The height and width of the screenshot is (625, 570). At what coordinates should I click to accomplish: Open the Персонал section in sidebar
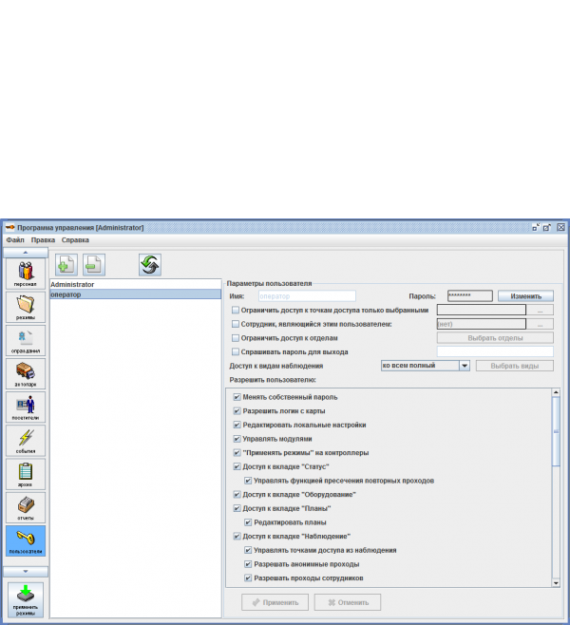coord(25,274)
